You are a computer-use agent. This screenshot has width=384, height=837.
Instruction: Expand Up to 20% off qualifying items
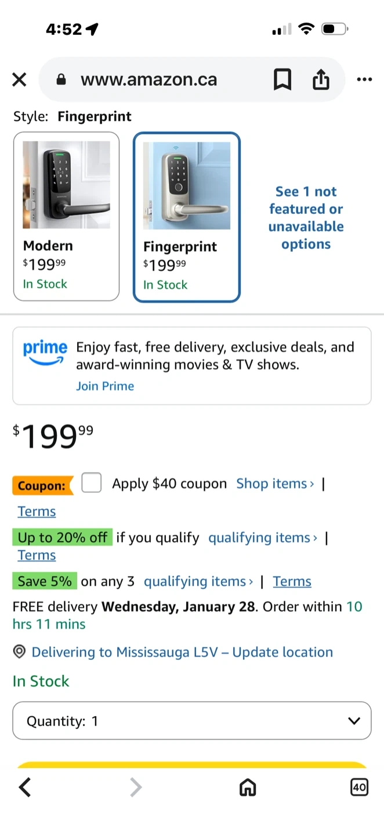(x=262, y=538)
